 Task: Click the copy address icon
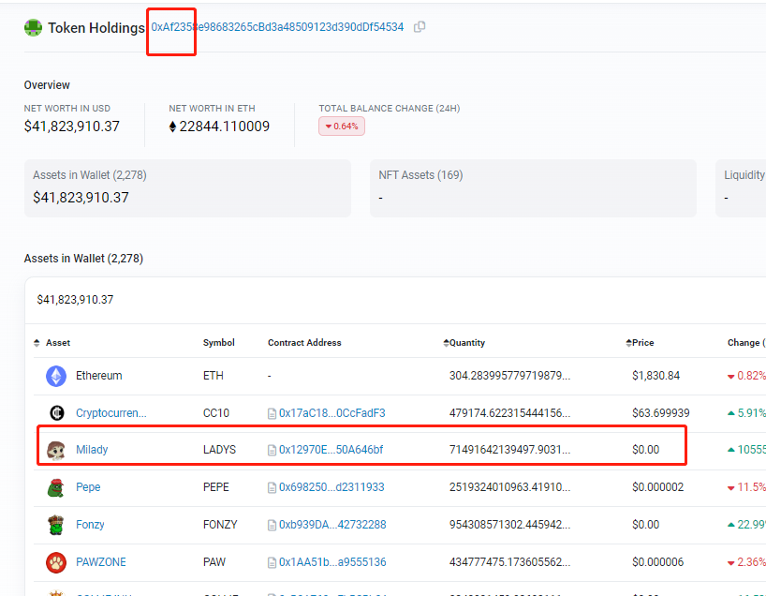click(x=420, y=27)
